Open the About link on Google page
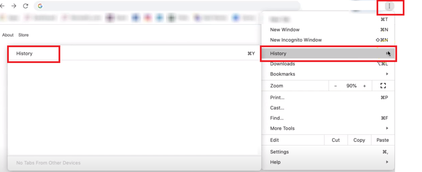Viewport: 422px width, 172px height. (x=8, y=35)
